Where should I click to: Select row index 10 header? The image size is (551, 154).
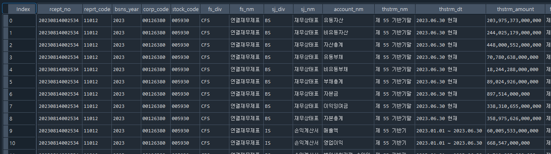[22, 143]
